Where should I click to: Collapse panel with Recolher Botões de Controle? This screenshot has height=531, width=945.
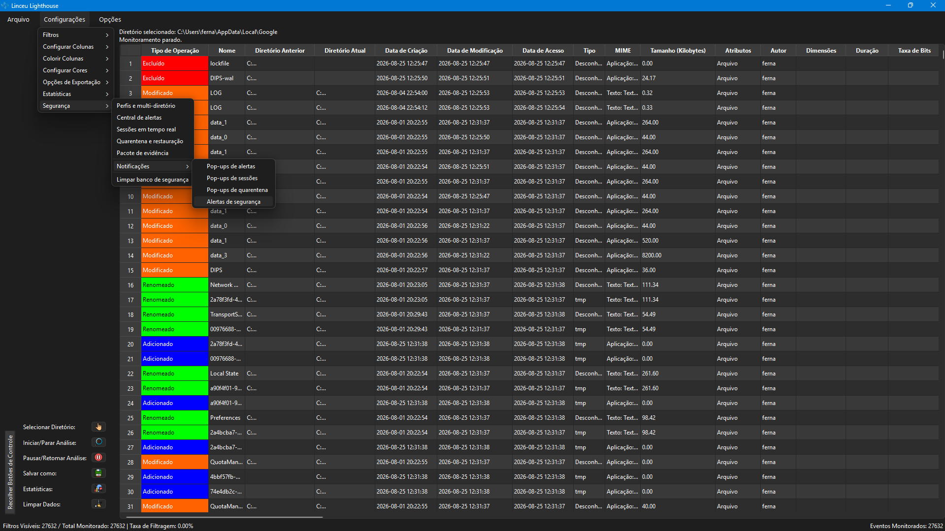10,472
